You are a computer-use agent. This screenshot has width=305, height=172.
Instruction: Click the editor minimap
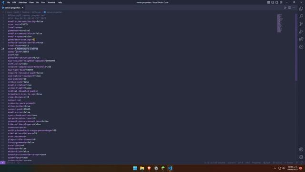[280, 23]
